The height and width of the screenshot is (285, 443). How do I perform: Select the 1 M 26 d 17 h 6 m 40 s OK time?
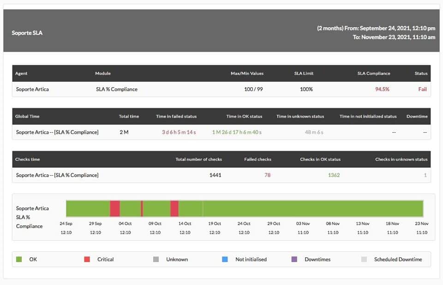[x=237, y=132]
